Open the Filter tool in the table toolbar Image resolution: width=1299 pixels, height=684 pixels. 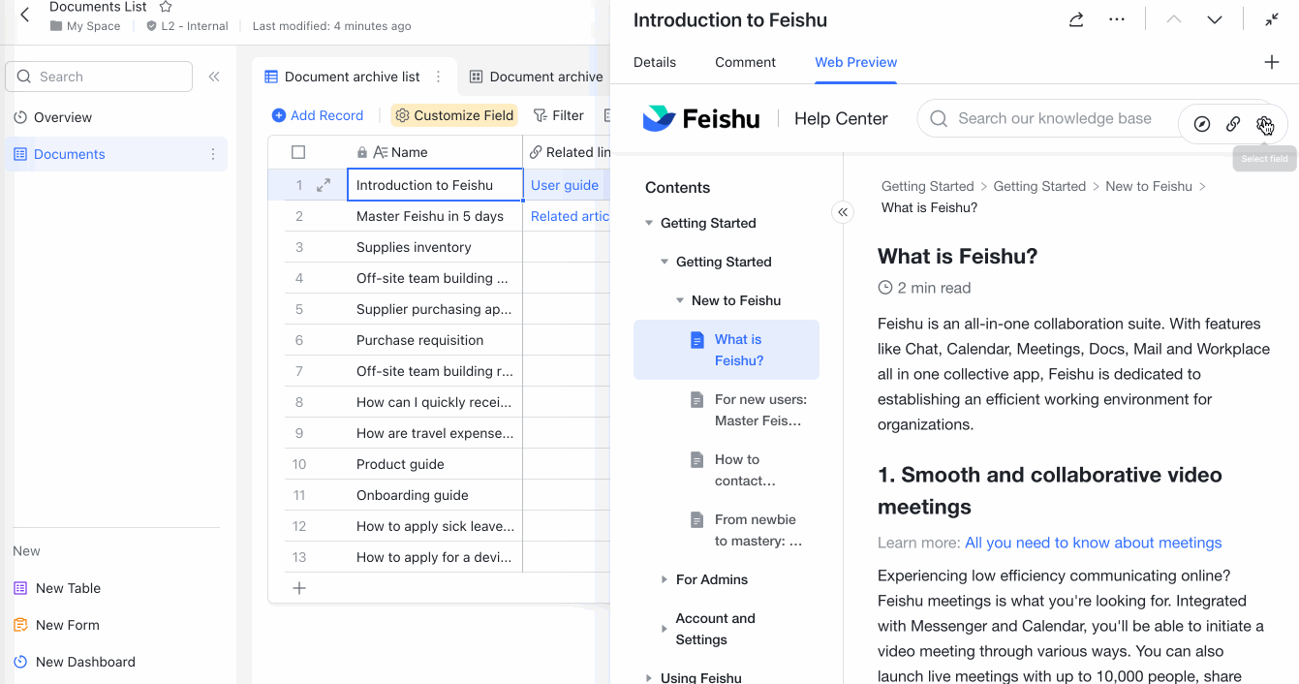[x=559, y=114]
